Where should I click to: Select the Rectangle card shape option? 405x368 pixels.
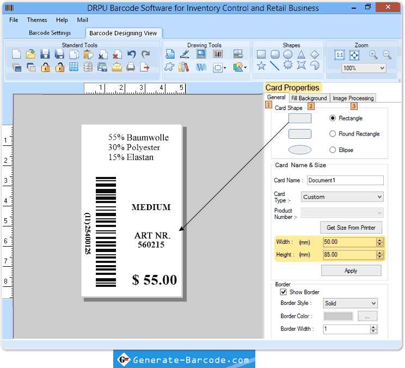333,118
